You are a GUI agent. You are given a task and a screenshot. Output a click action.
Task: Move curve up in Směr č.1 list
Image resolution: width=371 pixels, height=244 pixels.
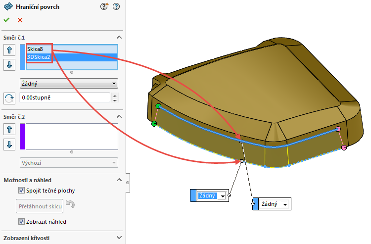[x=9, y=50]
